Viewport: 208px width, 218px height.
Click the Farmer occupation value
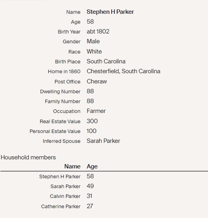click(x=96, y=111)
